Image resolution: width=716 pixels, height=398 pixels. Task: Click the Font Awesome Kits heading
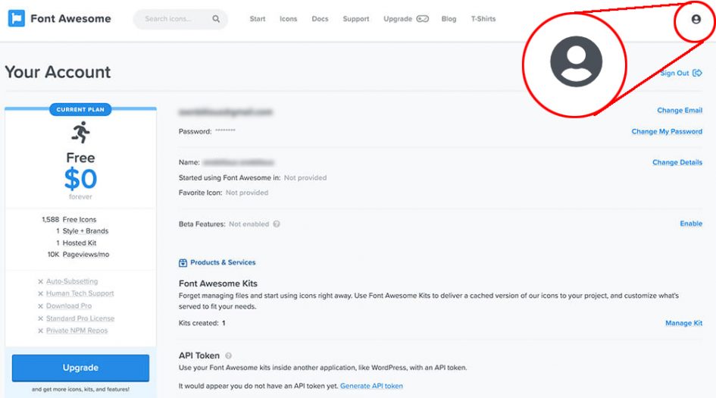pos(217,284)
